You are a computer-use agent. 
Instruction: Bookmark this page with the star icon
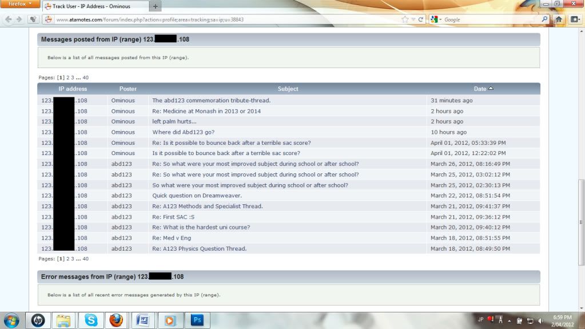[x=405, y=19]
